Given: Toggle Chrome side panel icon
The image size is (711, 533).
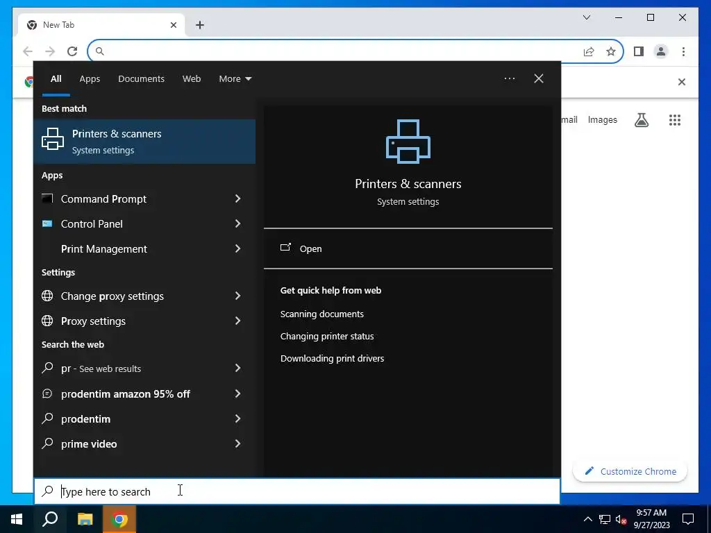Looking at the screenshot, I should [x=639, y=51].
